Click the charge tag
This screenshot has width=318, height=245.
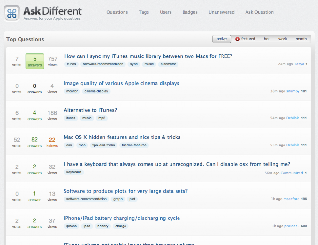pos(121,226)
